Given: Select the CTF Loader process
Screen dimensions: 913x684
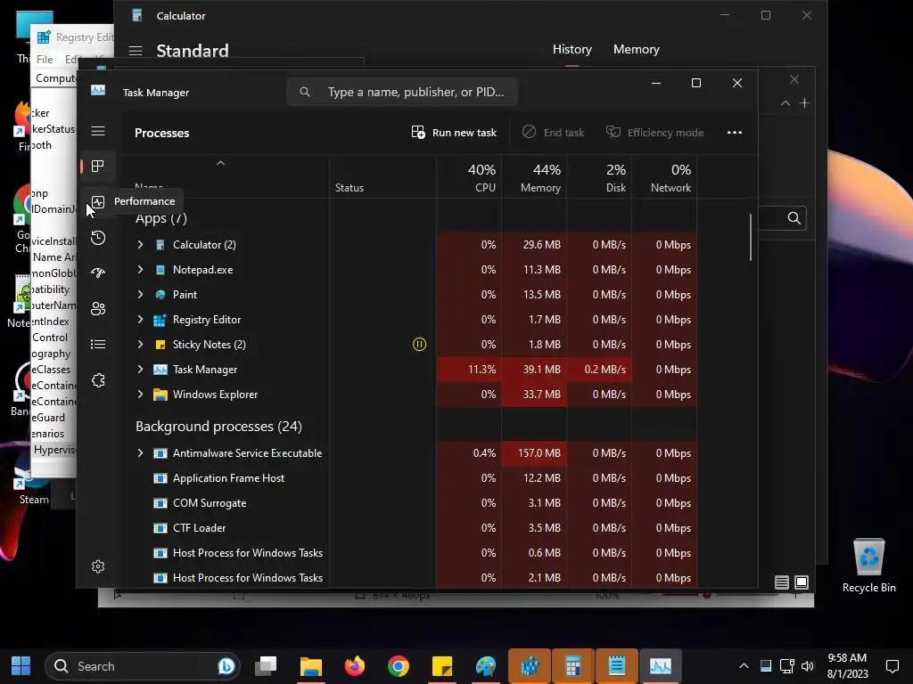Looking at the screenshot, I should coord(409,528).
